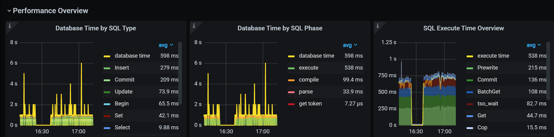Click the yellow execute time color swatch

470,56
